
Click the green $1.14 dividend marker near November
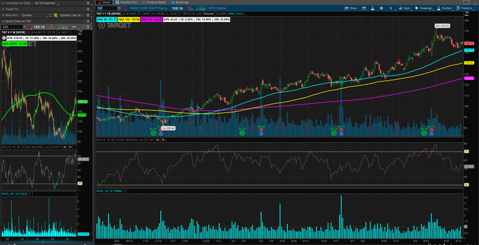point(154,133)
